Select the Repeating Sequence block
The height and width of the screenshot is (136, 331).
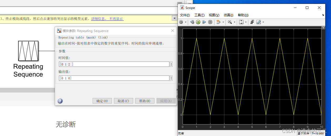click(x=28, y=51)
